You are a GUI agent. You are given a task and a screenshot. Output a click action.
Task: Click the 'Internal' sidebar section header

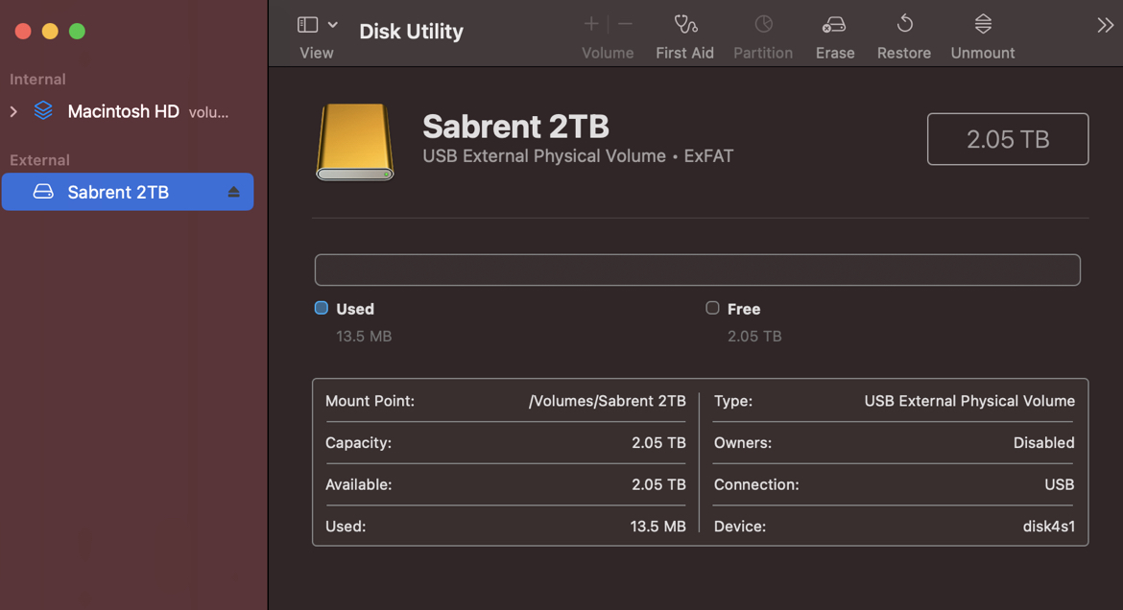[x=37, y=80]
